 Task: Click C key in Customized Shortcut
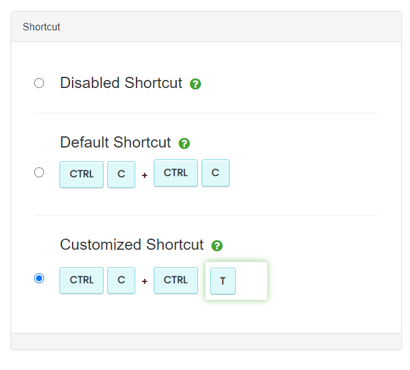(x=122, y=280)
